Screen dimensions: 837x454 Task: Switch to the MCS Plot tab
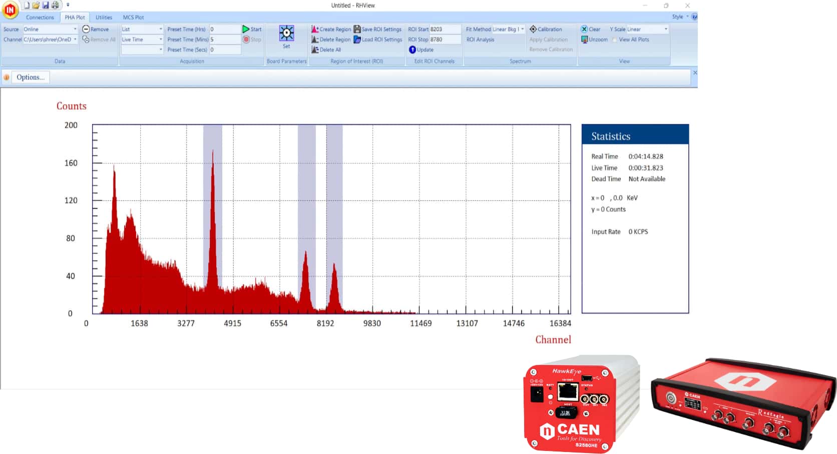[x=133, y=17]
